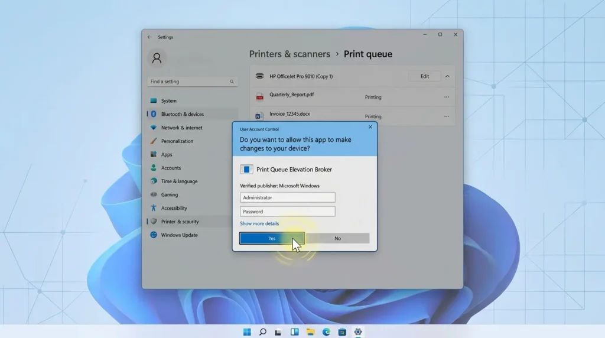Image resolution: width=605 pixels, height=338 pixels.
Task: Click the search magnifier in Find a setting
Action: [x=232, y=82]
